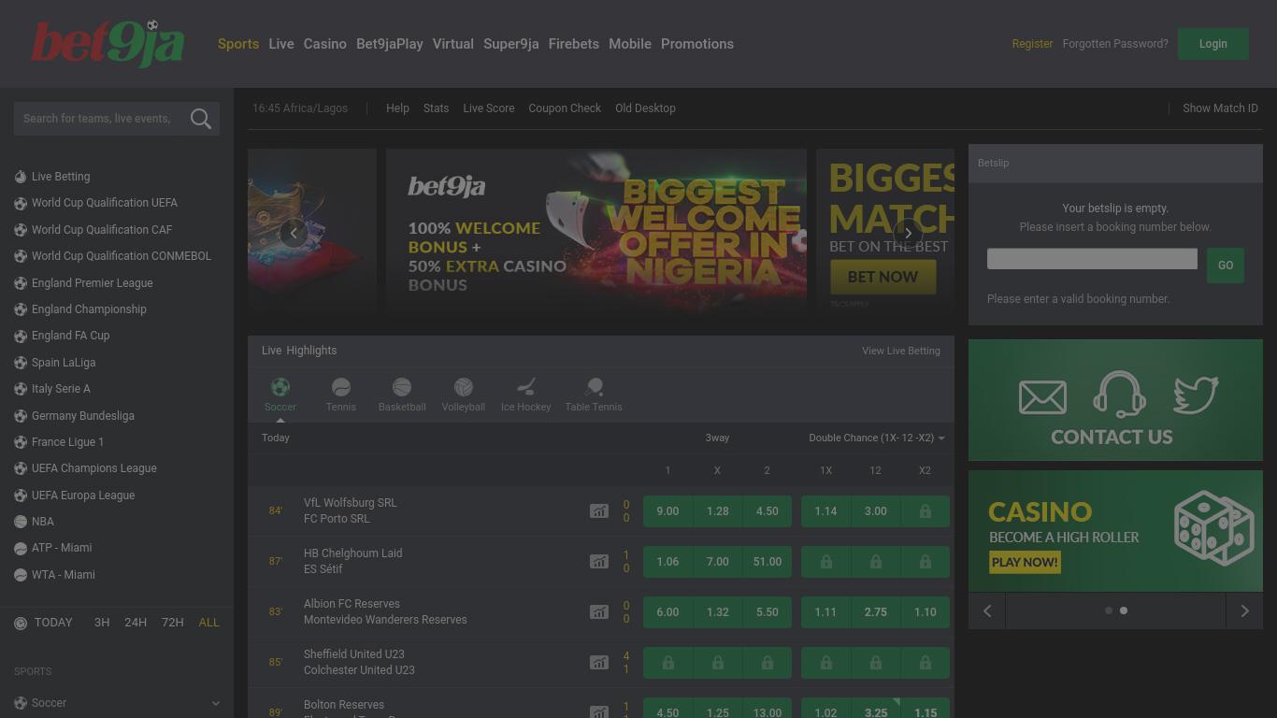Click previous banner arrow on carousel
This screenshot has height=718, width=1277.
pos(294,233)
